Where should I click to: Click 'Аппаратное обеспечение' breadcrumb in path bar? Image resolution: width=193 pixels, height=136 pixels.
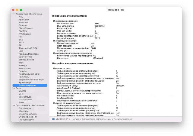96,119
